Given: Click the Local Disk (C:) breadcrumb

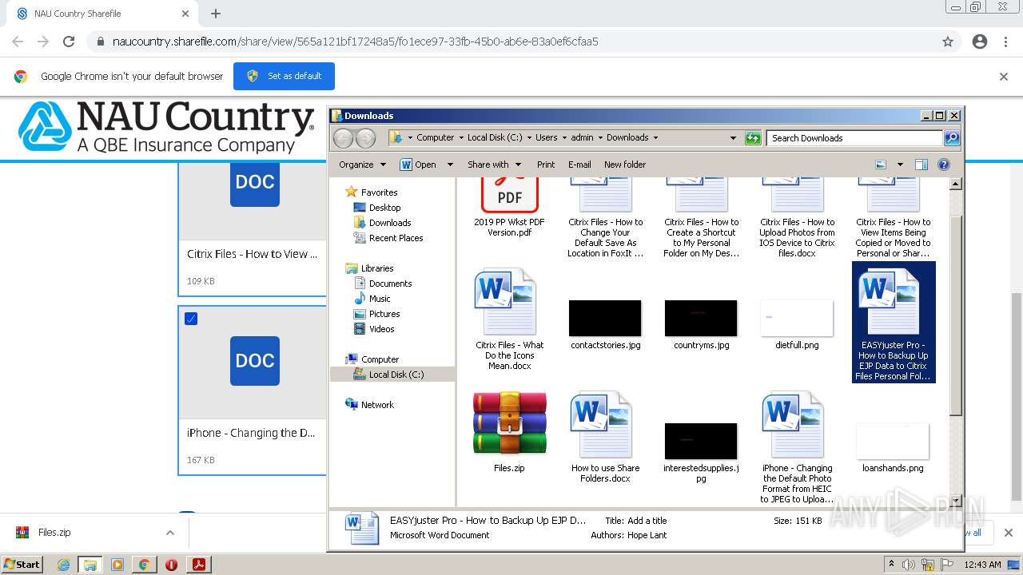Looking at the screenshot, I should click(495, 137).
